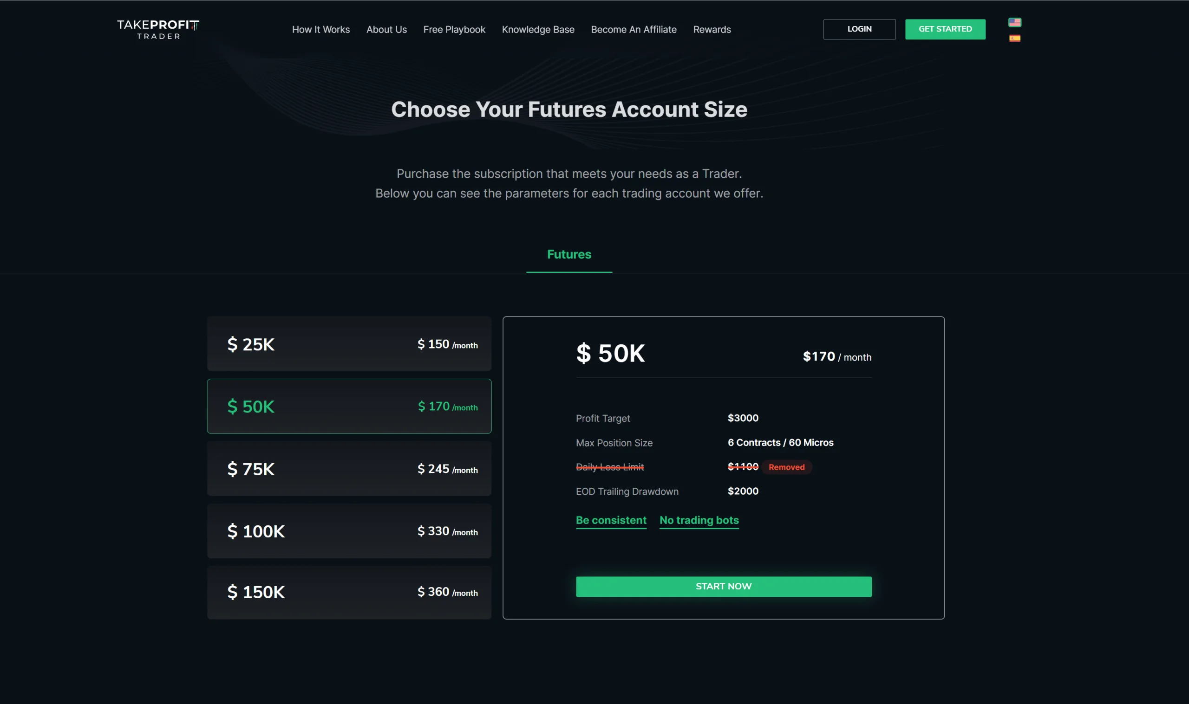The image size is (1189, 704).
Task: Choose the $150K account plan
Action: [349, 592]
